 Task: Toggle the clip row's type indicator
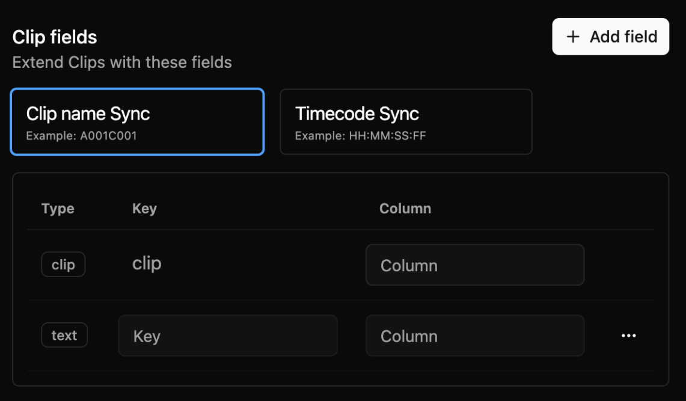click(63, 265)
